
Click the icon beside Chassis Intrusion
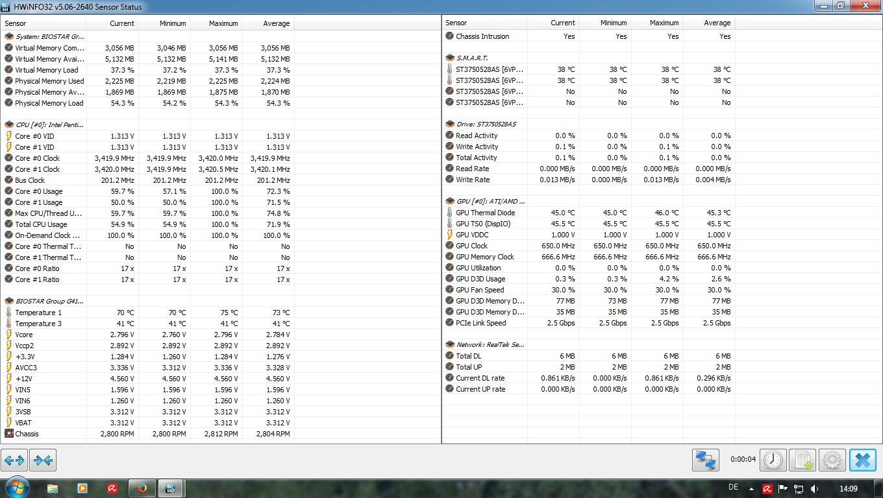point(450,36)
